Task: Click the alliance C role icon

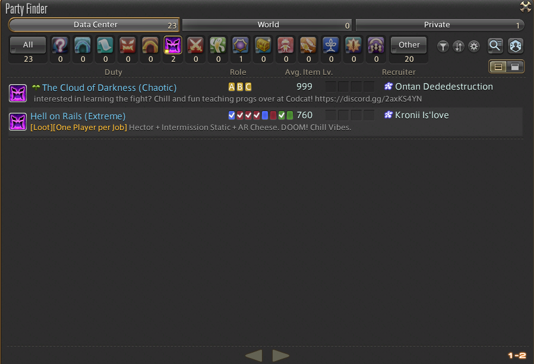Action: click(248, 87)
